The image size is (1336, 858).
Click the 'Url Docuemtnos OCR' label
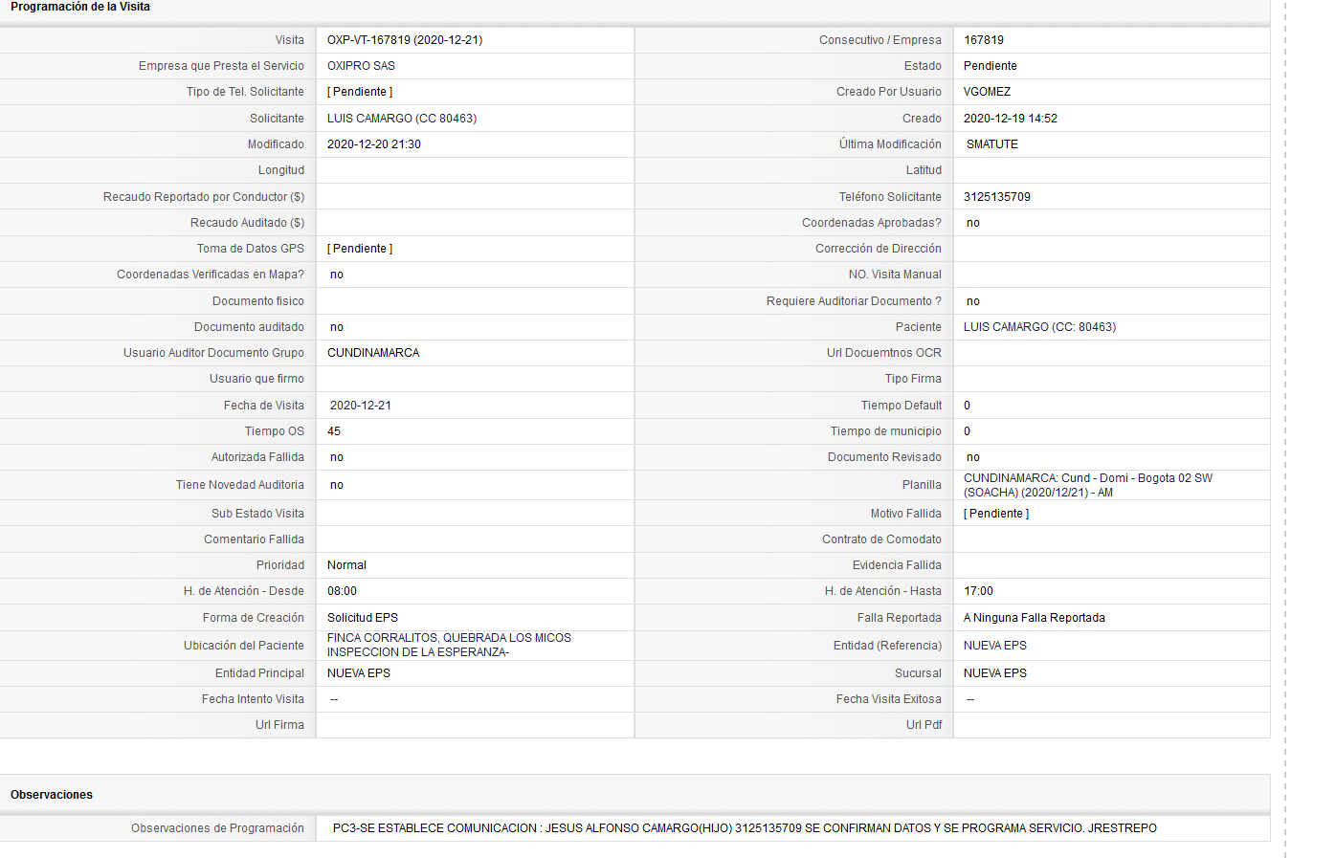pos(884,353)
